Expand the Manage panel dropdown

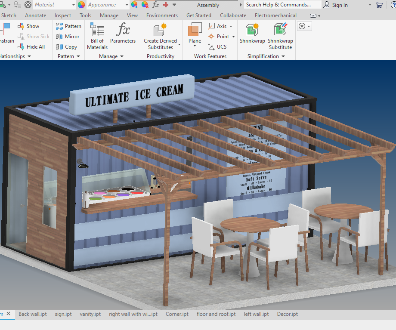(x=122, y=56)
